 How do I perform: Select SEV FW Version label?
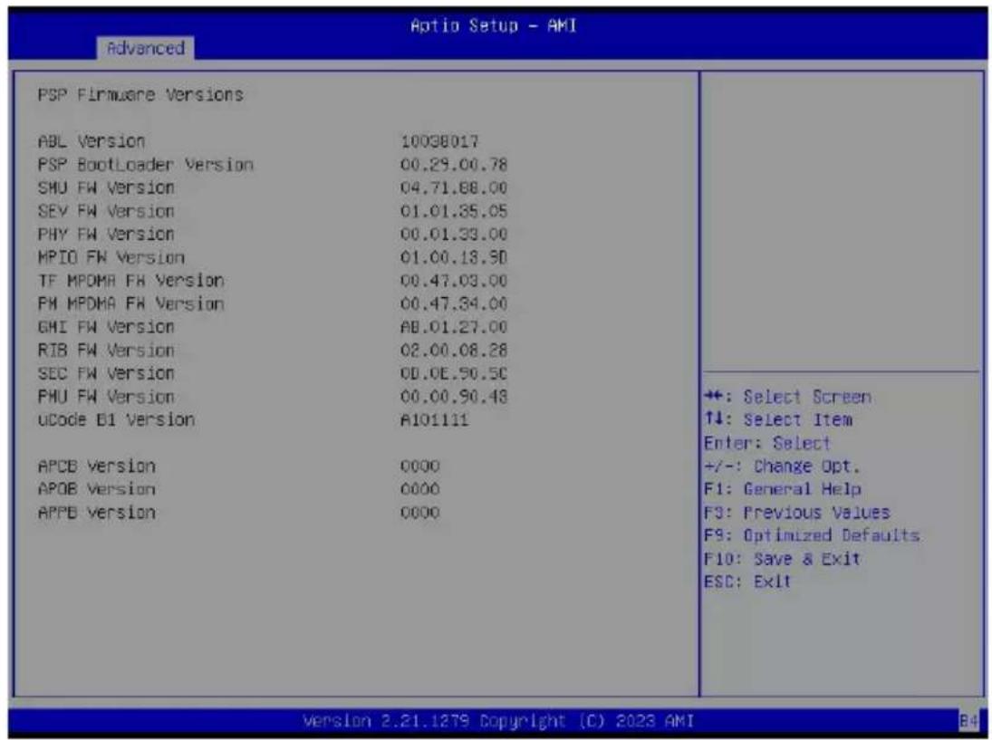pyautogui.click(x=106, y=211)
